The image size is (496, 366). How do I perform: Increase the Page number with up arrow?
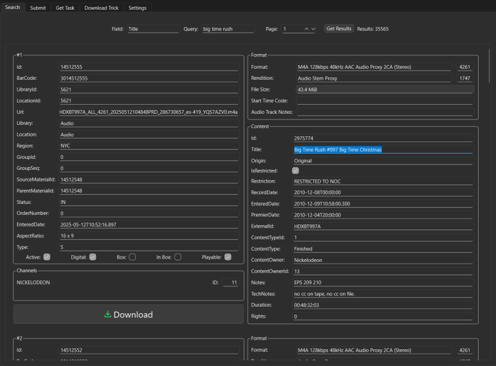(x=306, y=29)
